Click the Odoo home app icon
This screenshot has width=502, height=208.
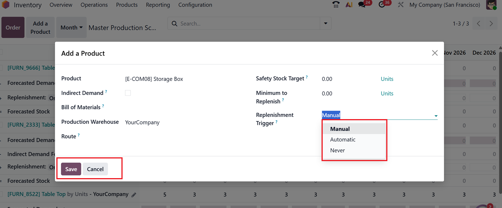click(x=5, y=5)
